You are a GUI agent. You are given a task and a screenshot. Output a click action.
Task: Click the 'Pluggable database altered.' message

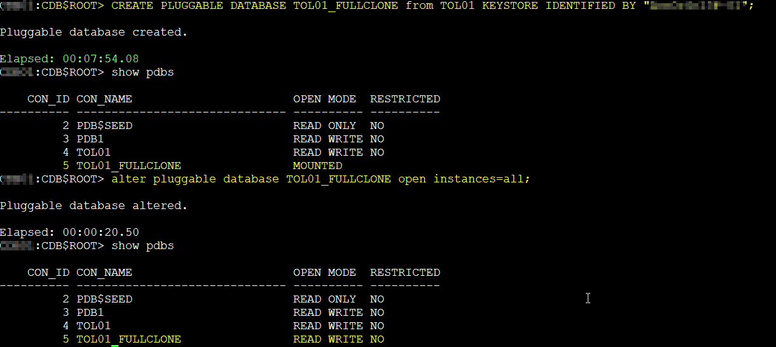click(x=94, y=206)
